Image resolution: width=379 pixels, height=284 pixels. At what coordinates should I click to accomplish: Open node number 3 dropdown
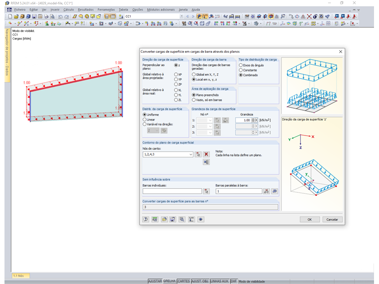click(210, 133)
